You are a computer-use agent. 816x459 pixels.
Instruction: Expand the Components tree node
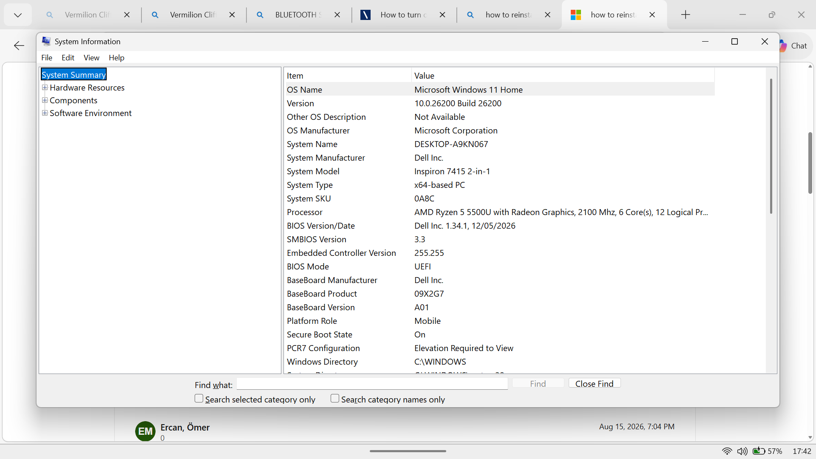point(45,100)
